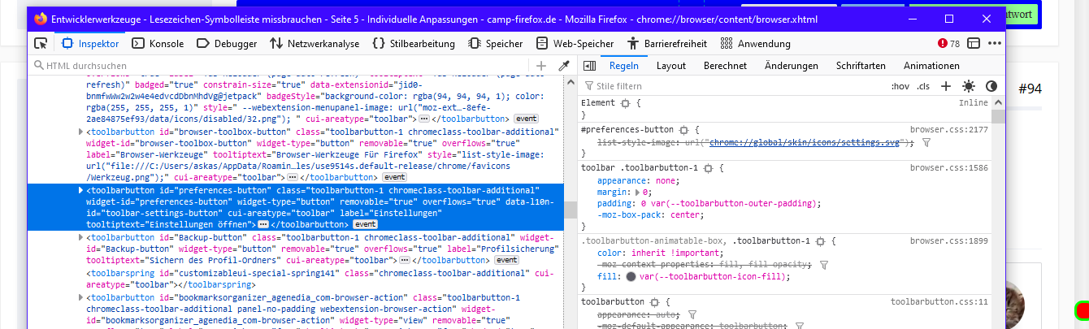Toggle dark color scheme simulation icon
The image size is (1089, 329).
click(x=991, y=86)
